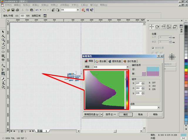Click the 取消 cancel button
This screenshot has width=188, height=140.
point(140,115)
